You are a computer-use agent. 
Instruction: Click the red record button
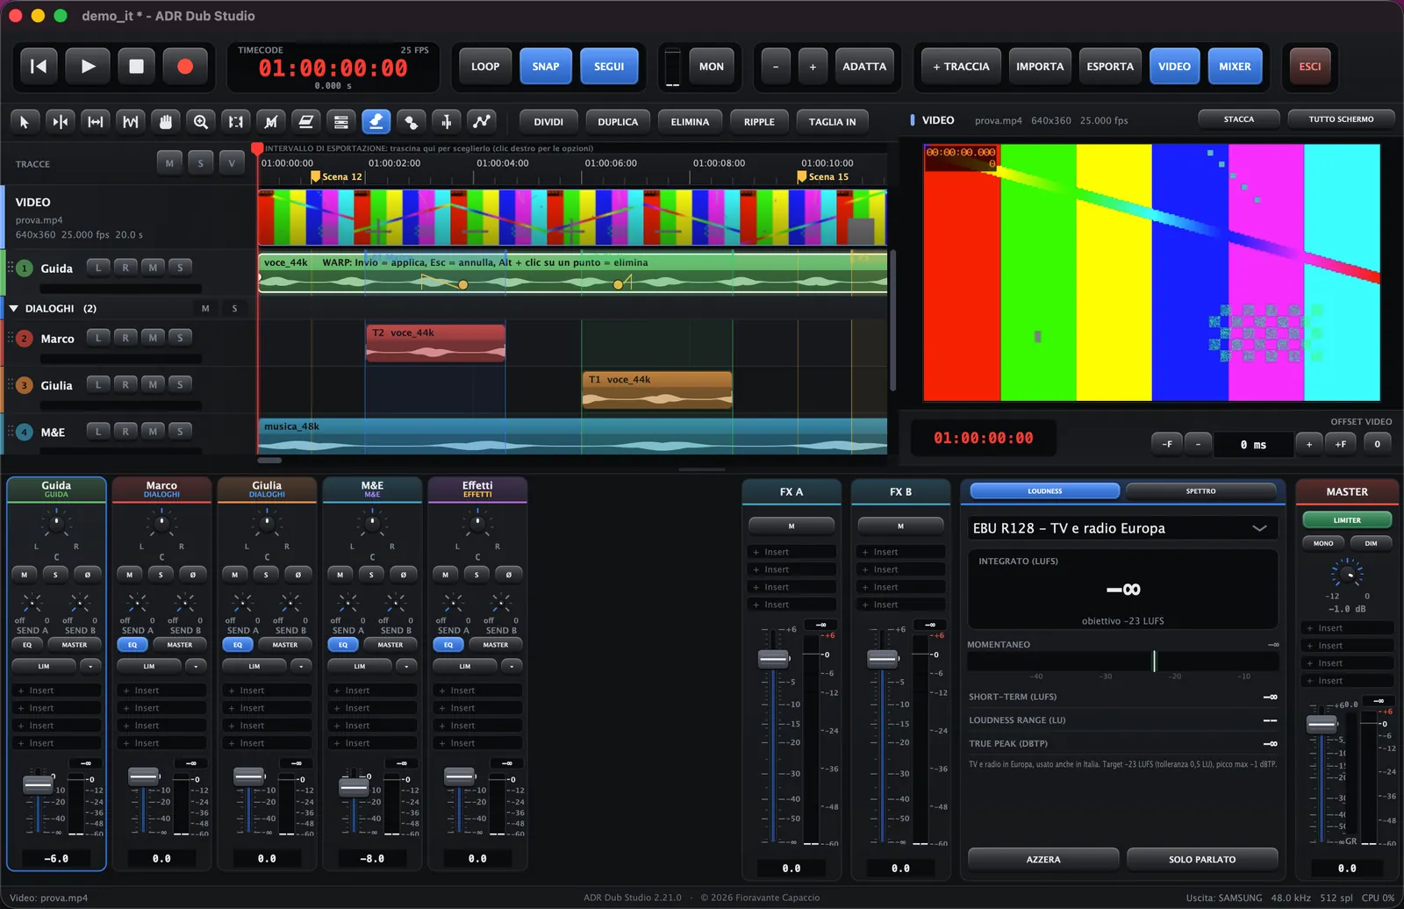point(185,67)
